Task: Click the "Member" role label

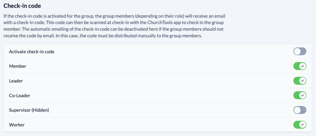Action: click(18, 66)
